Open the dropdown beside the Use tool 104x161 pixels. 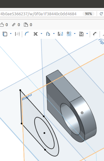(11, 33)
